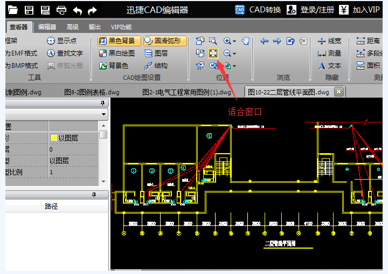Screen dimensions: 388x274
Task: Click 结构 structure tool
Action: click(x=156, y=66)
